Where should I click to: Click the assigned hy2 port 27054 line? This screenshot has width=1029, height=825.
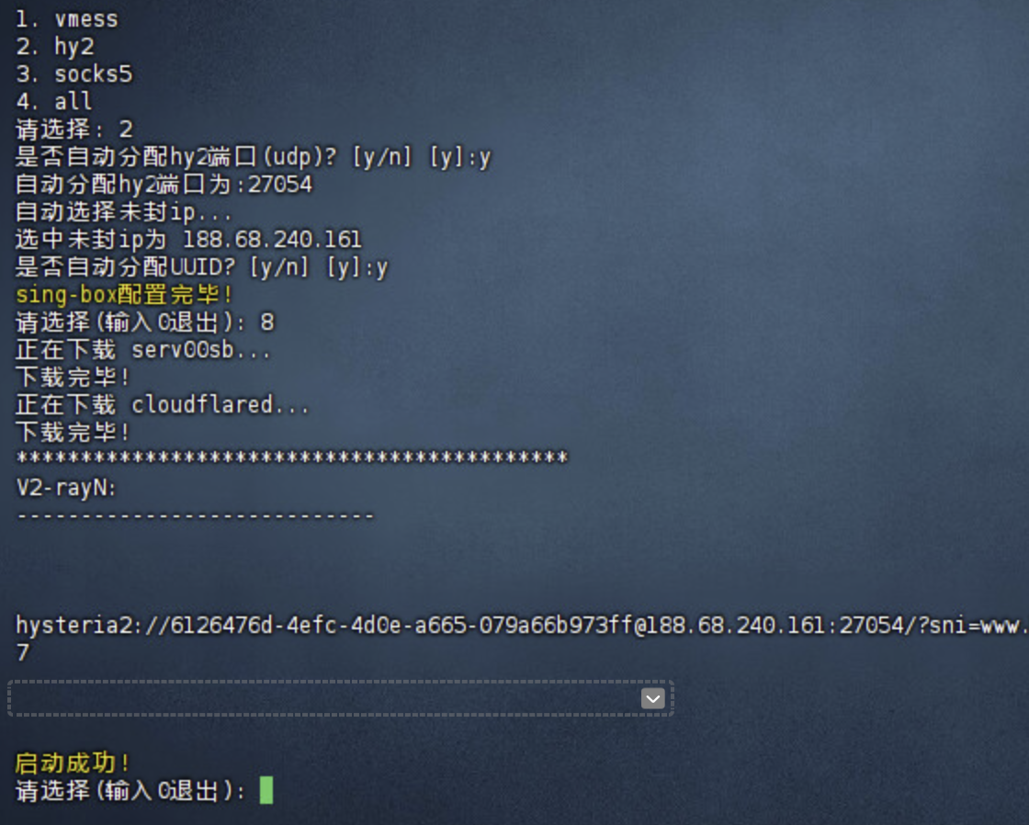[164, 185]
